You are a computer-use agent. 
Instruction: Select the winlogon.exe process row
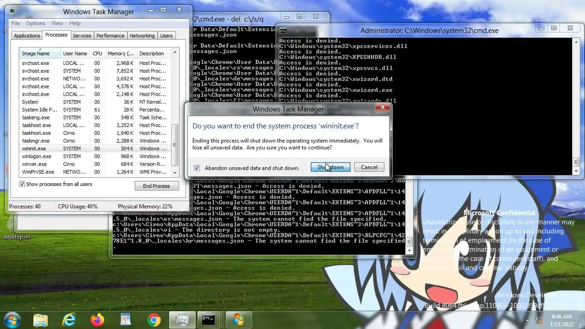pyautogui.click(x=95, y=156)
